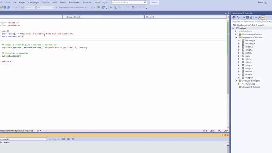This screenshot has width=272, height=153.
Task: Click the SPC indentation indicator
Action: pyautogui.click(x=219, y=131)
